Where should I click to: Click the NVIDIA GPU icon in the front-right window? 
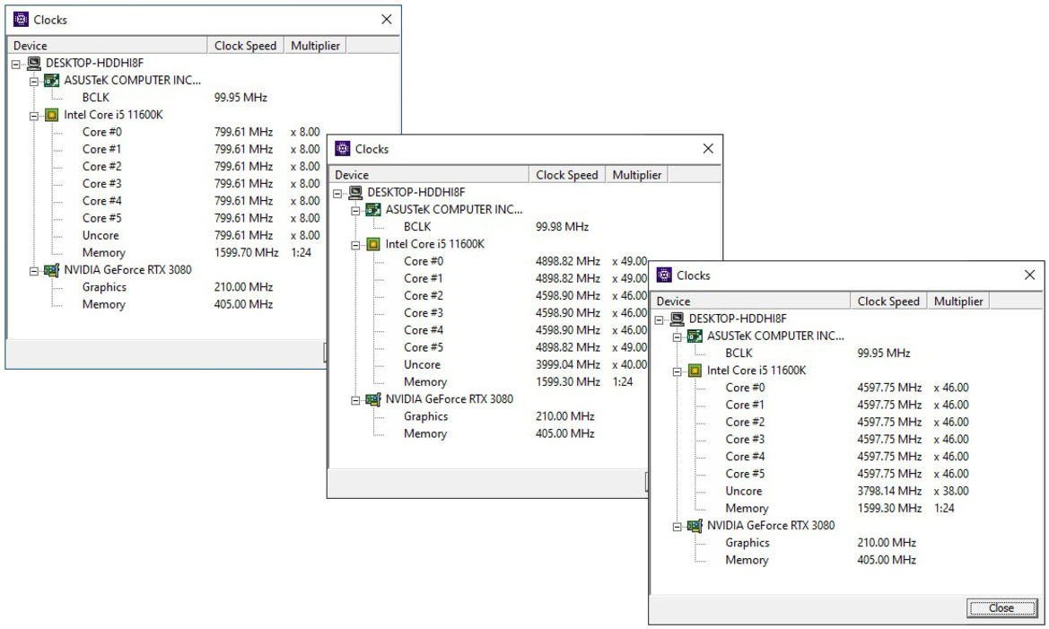695,526
